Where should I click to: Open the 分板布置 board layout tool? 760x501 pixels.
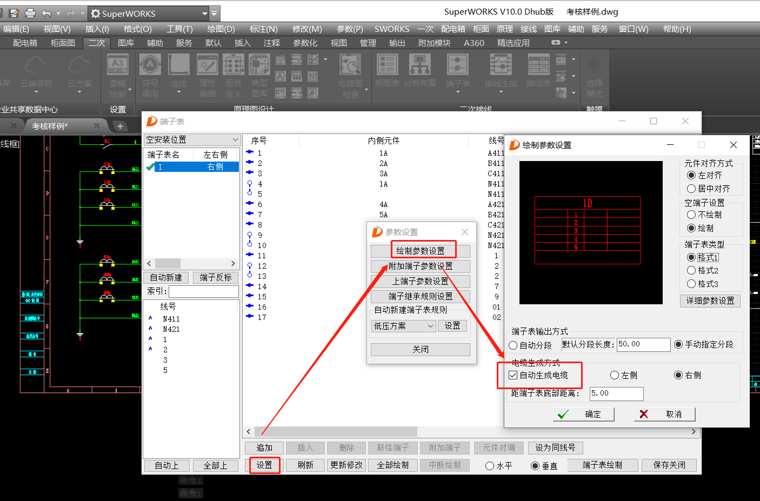(x=420, y=71)
